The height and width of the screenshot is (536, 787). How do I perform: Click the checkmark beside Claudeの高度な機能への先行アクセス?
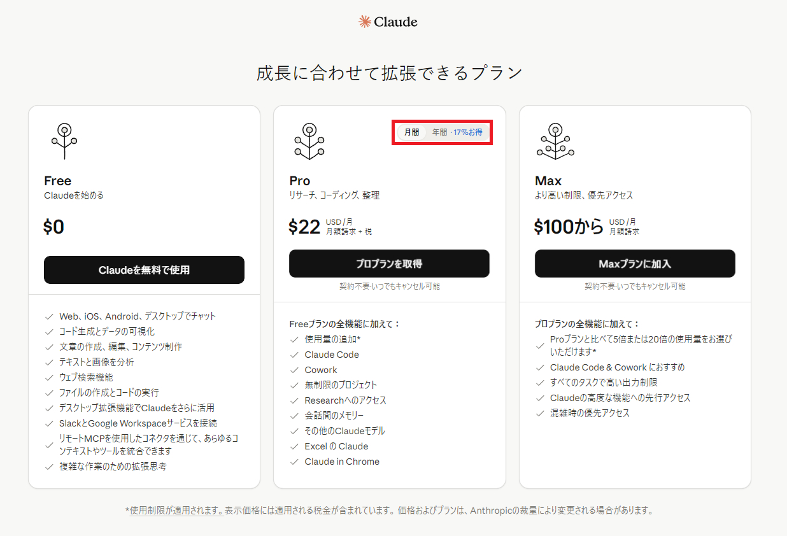point(540,398)
